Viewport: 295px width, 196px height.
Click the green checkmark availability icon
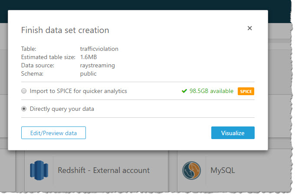click(x=184, y=91)
